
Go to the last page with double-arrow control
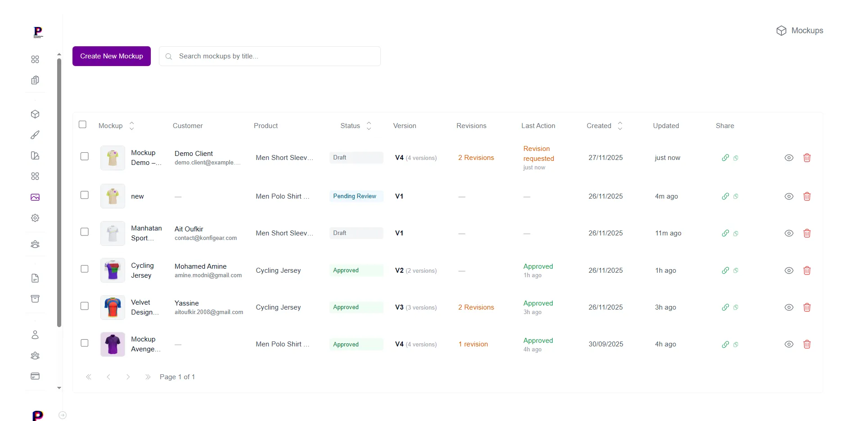tap(148, 377)
